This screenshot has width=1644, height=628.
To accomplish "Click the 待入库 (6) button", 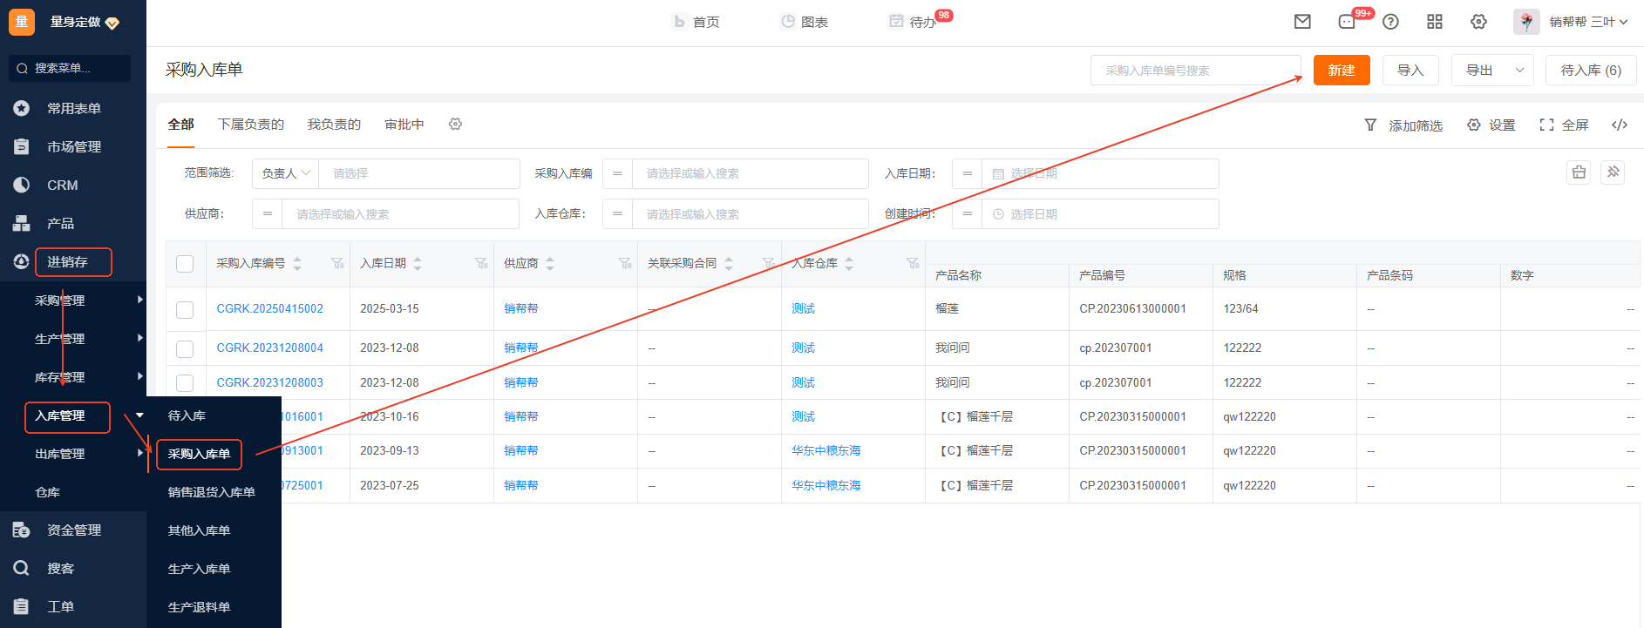I will pyautogui.click(x=1591, y=71).
